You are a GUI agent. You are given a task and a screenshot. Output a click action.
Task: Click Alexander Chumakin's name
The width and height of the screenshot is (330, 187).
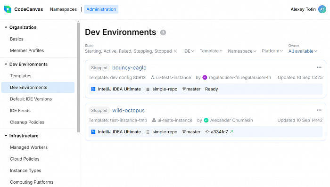tap(231, 120)
